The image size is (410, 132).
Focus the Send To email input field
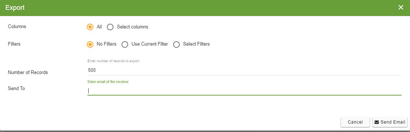pyautogui.click(x=244, y=90)
